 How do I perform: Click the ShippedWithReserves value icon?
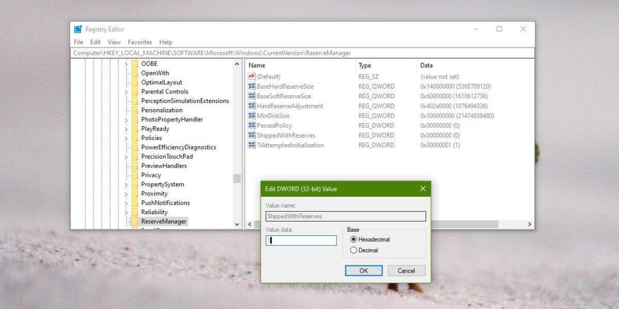[251, 135]
